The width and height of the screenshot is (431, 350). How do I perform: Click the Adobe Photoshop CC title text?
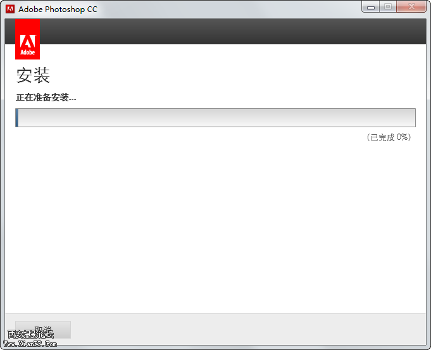pos(58,9)
